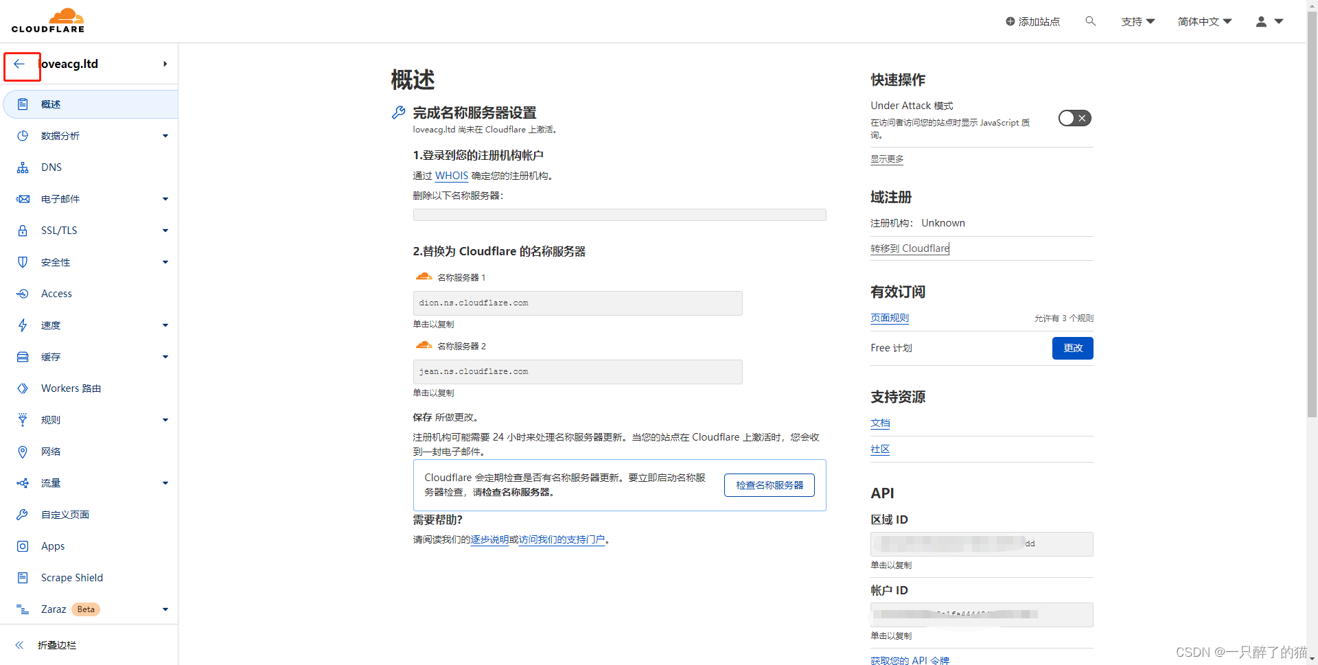
Task: Click the network (网络) location pin icon
Action: click(x=23, y=452)
